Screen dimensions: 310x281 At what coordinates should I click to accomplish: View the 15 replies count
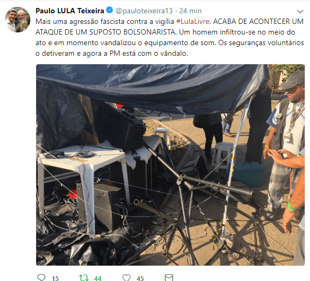click(55, 278)
